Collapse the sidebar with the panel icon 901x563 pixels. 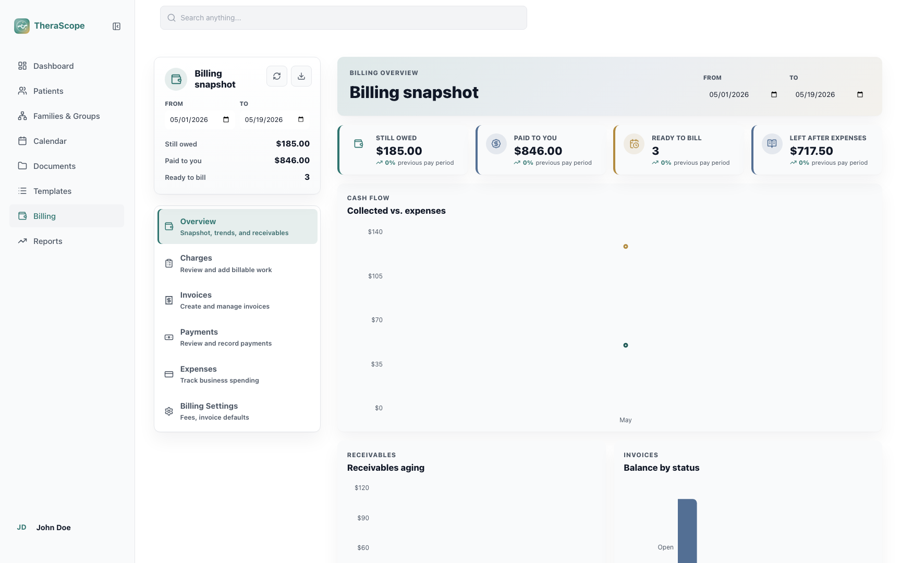pyautogui.click(x=117, y=26)
